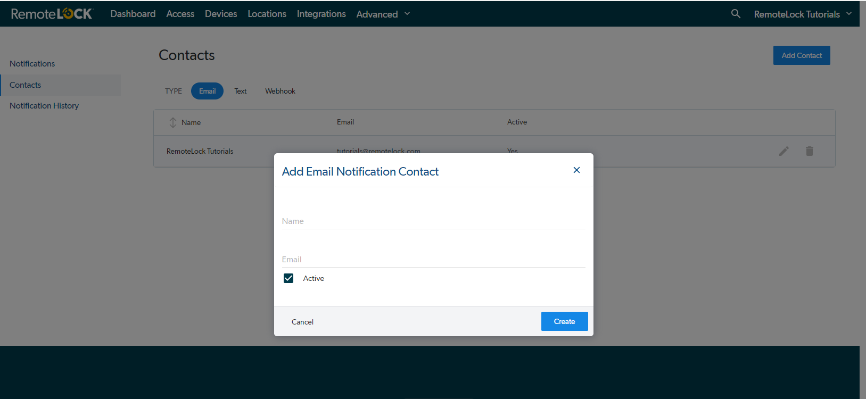The width and height of the screenshot is (866, 399).
Task: Select the Email type filter
Action: point(207,91)
